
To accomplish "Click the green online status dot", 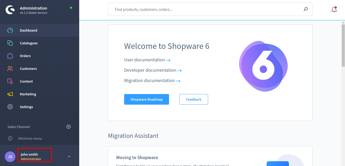I will pos(71,8).
